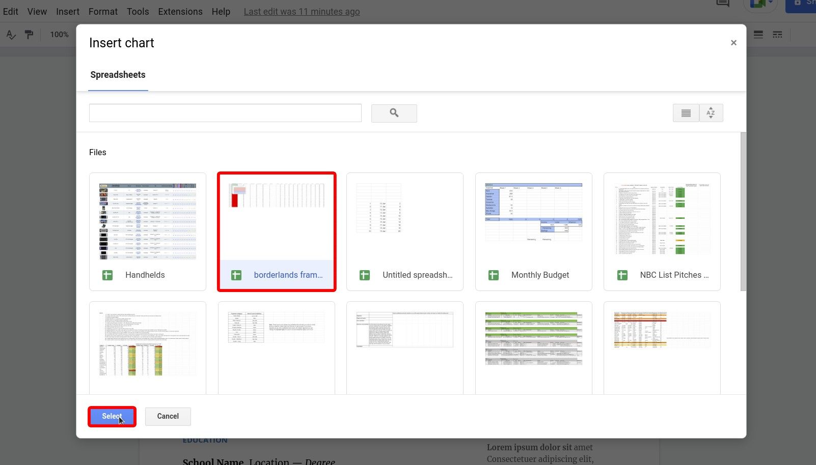This screenshot has height=465, width=816.
Task: Click Select to insert the chosen chart
Action: coord(111,416)
